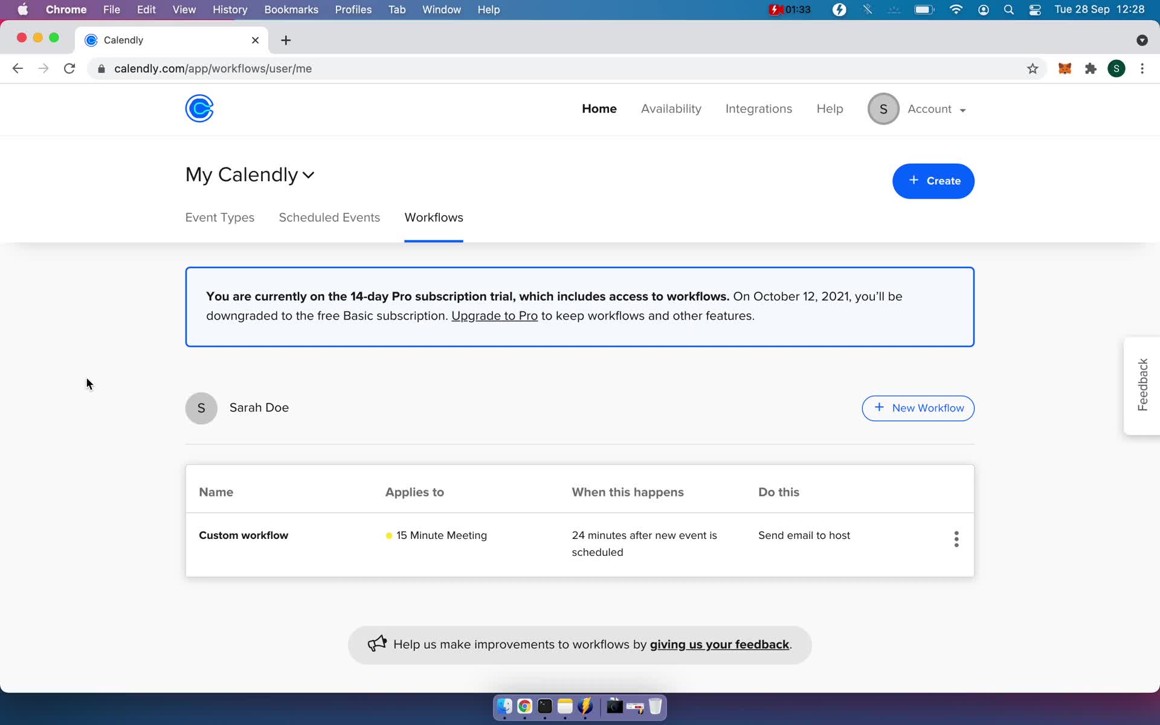Viewport: 1160px width, 725px height.
Task: Open the Help navigation link
Action: (x=830, y=109)
